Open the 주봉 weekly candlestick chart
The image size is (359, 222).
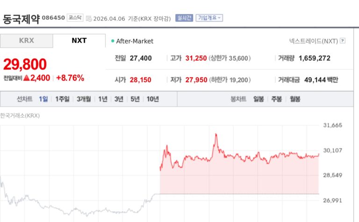point(276,99)
